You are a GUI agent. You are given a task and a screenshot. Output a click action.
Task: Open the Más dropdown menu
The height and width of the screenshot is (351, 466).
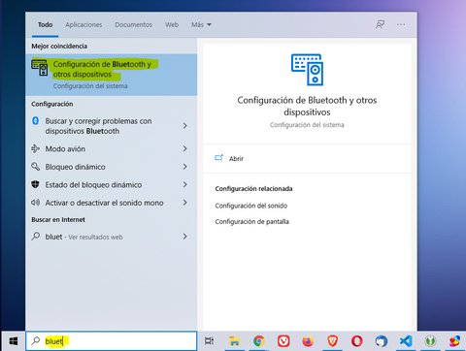pyautogui.click(x=201, y=24)
